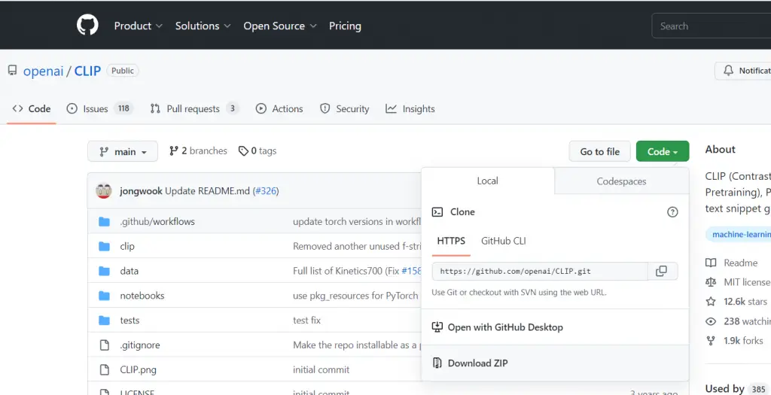Copy the HTTPS clone URL to clipboard
The image size is (771, 395).
point(661,272)
